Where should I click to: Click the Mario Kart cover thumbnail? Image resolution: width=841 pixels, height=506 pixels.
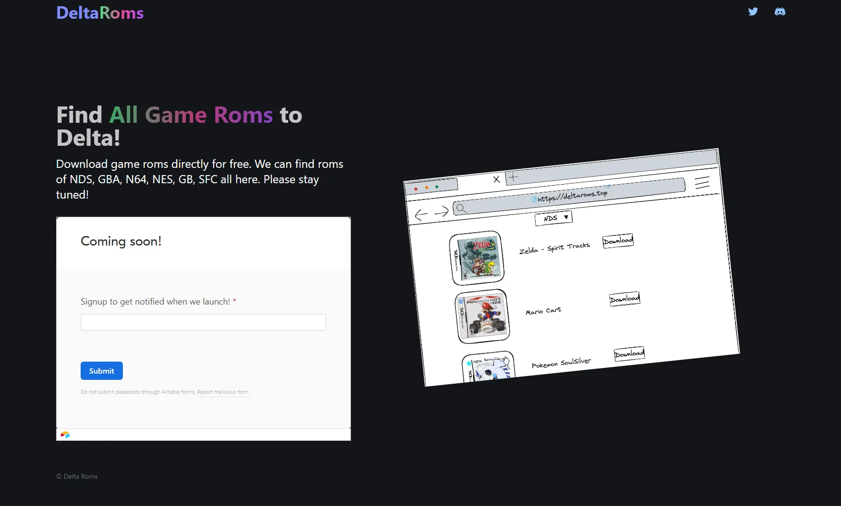[483, 316]
